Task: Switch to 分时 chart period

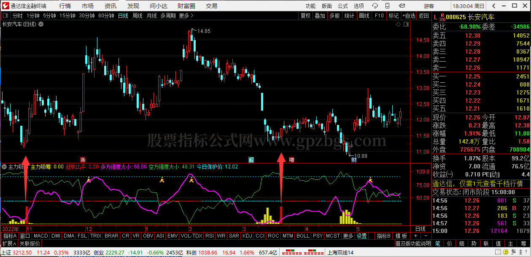Action: tap(18, 16)
